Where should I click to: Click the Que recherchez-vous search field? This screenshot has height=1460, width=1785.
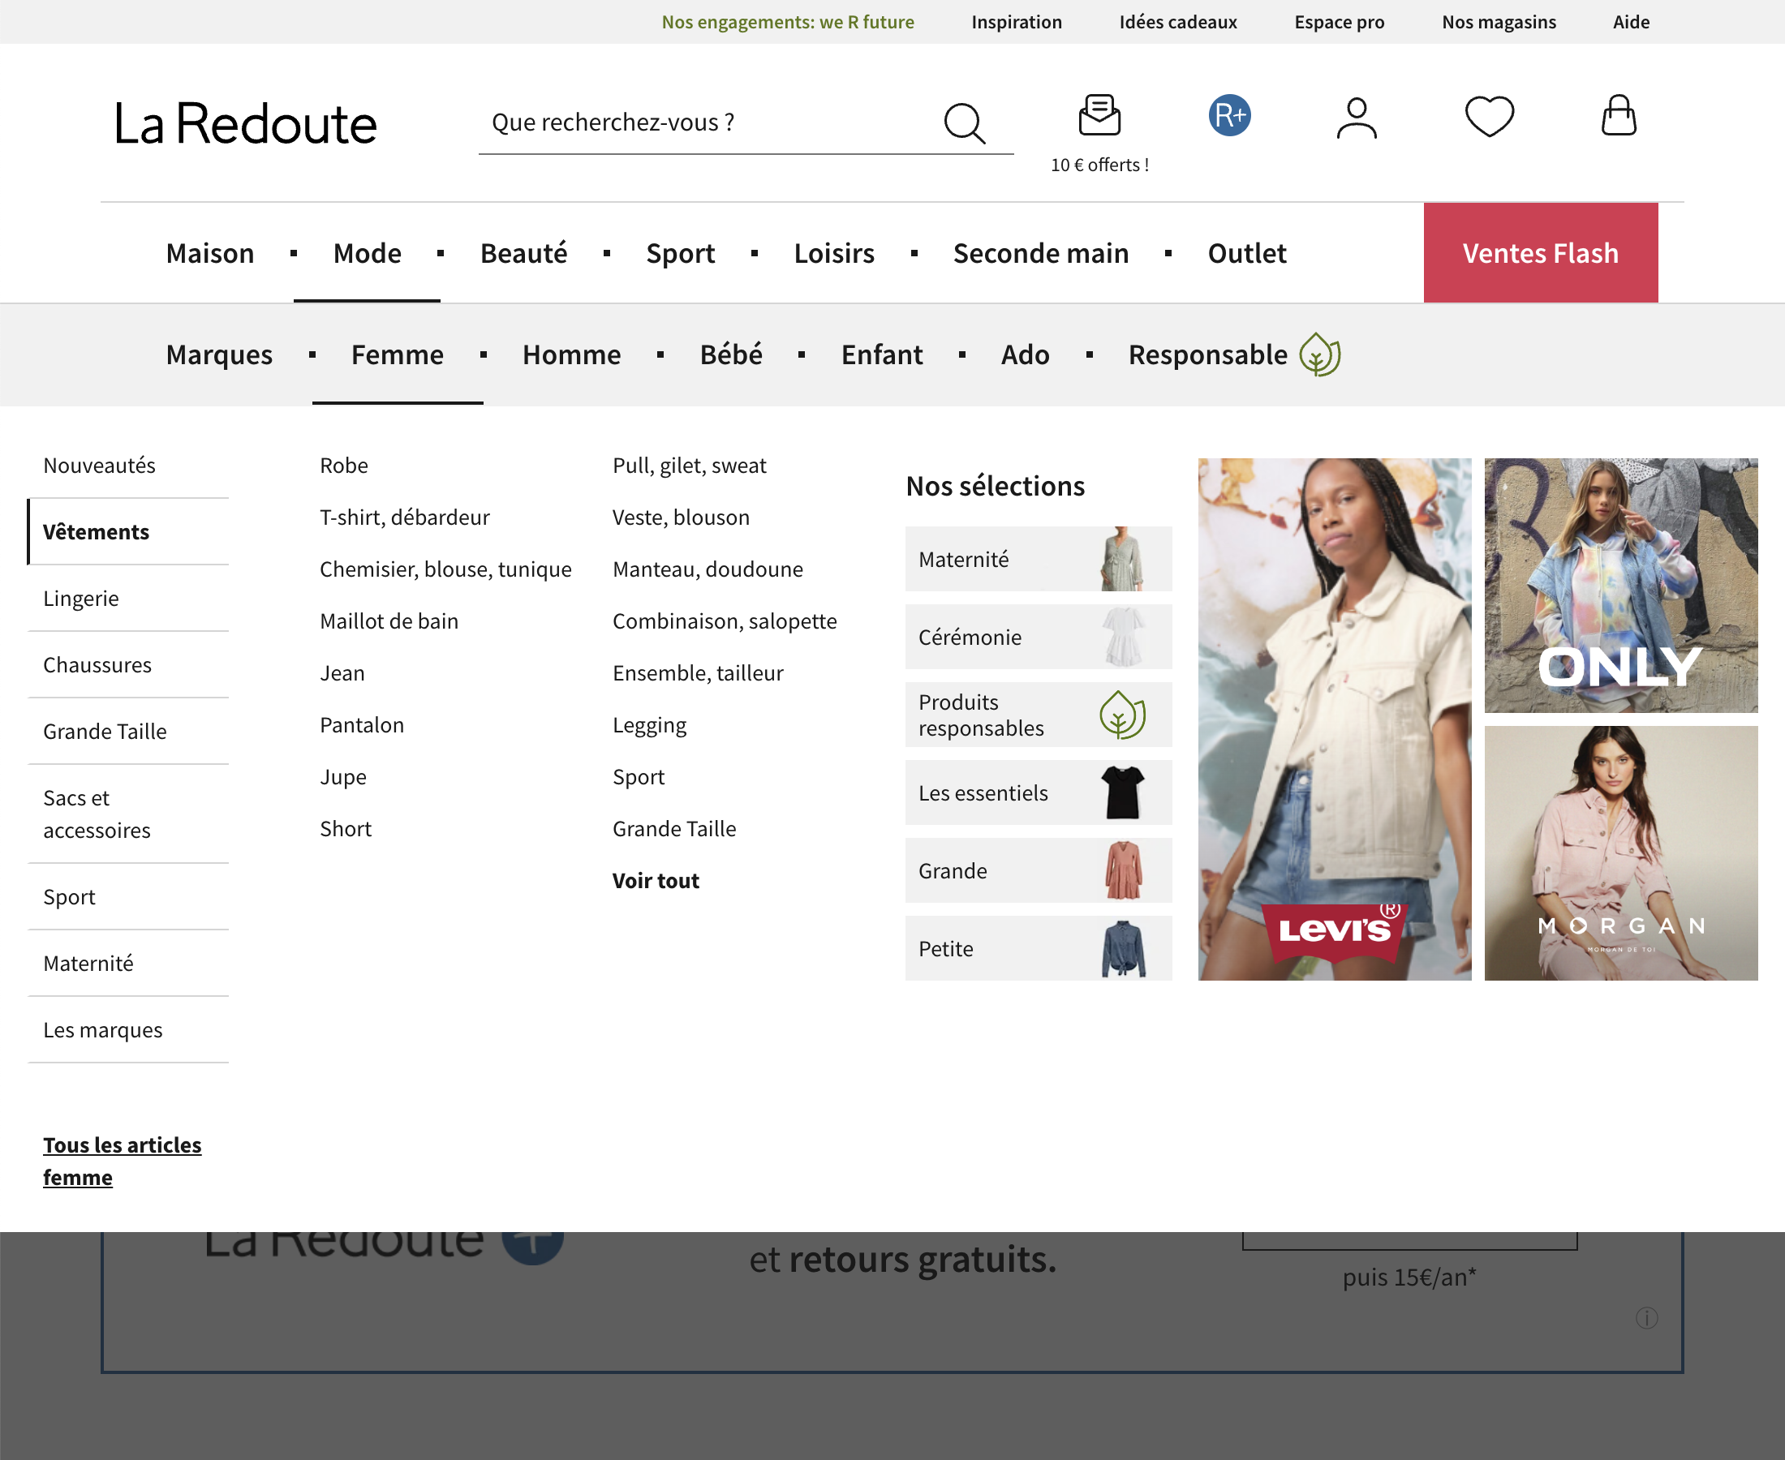(707, 122)
